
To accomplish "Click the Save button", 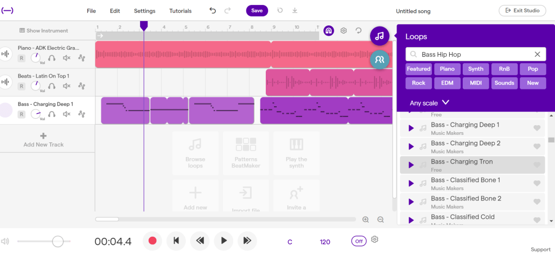I will coord(257,10).
